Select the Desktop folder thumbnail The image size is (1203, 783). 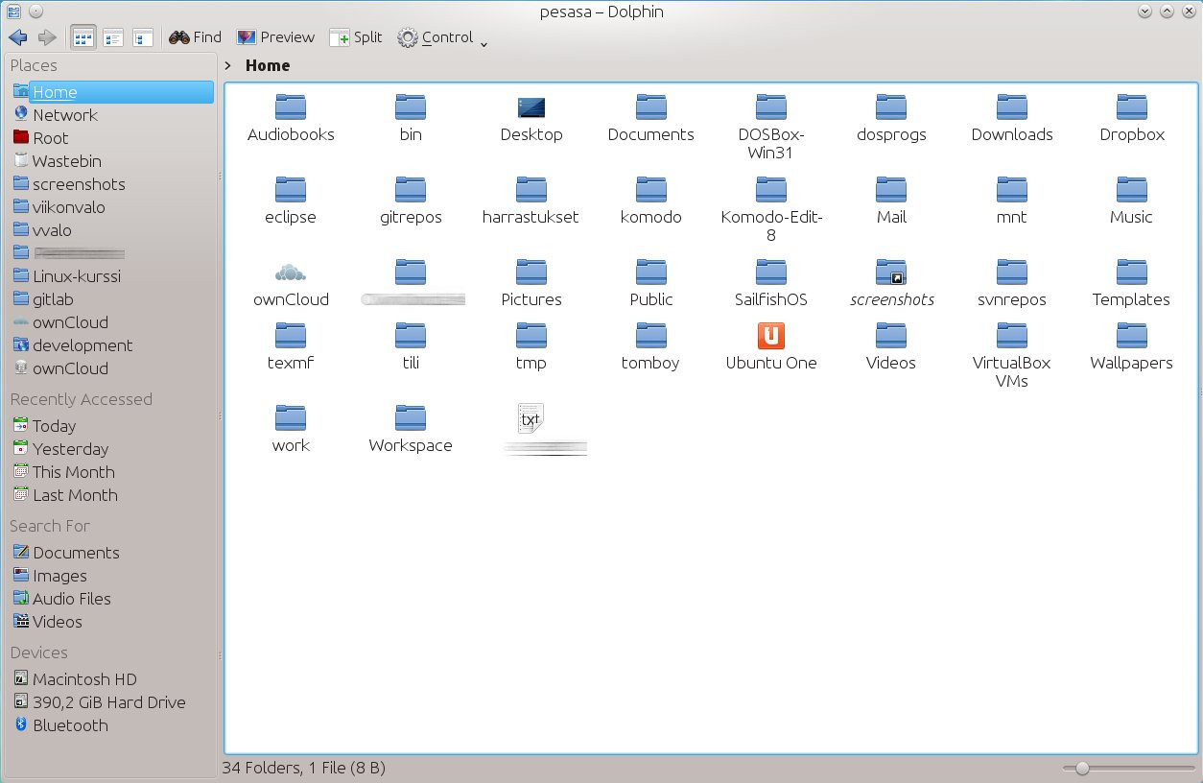click(531, 107)
